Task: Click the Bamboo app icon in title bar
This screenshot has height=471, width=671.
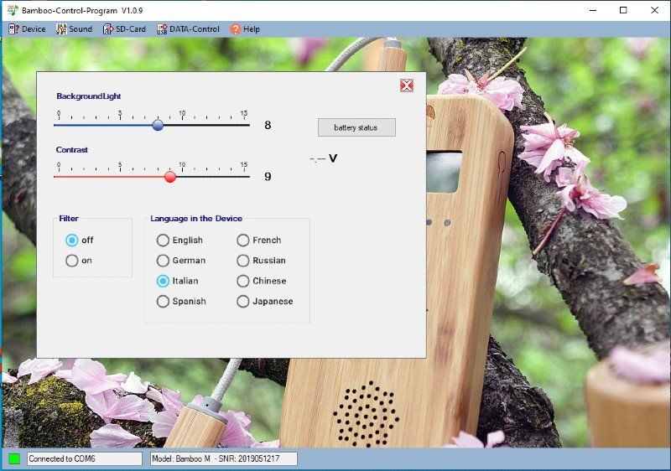Action: pyautogui.click(x=11, y=10)
